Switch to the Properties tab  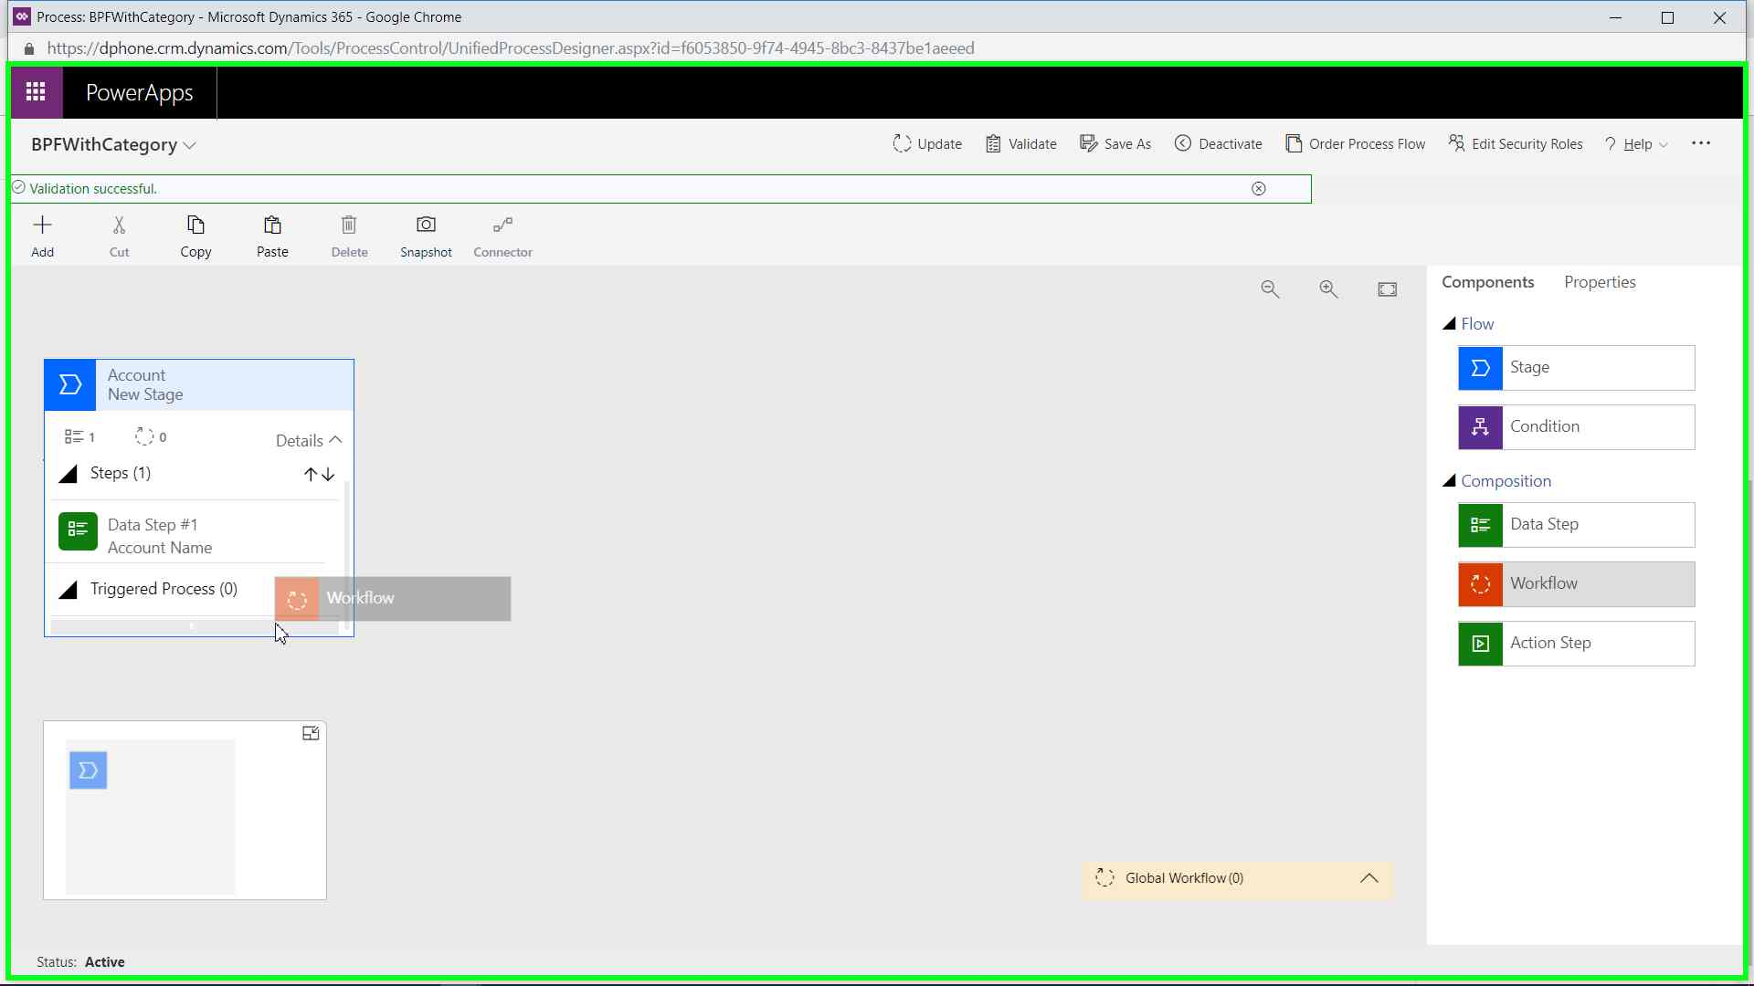pos(1600,282)
